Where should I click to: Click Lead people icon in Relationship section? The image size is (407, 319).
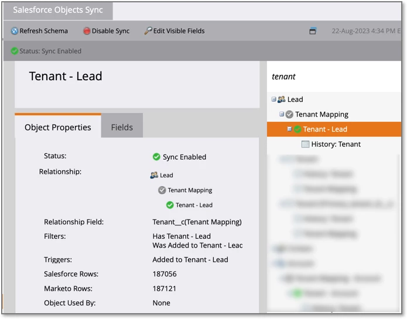coord(154,176)
